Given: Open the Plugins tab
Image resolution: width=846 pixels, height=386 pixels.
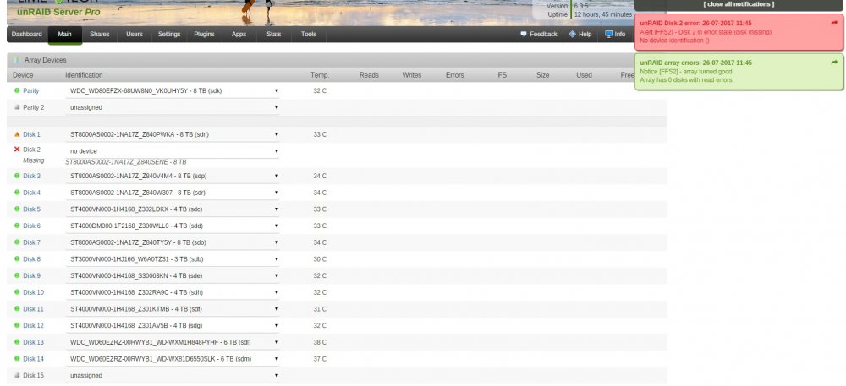Looking at the screenshot, I should point(204,34).
